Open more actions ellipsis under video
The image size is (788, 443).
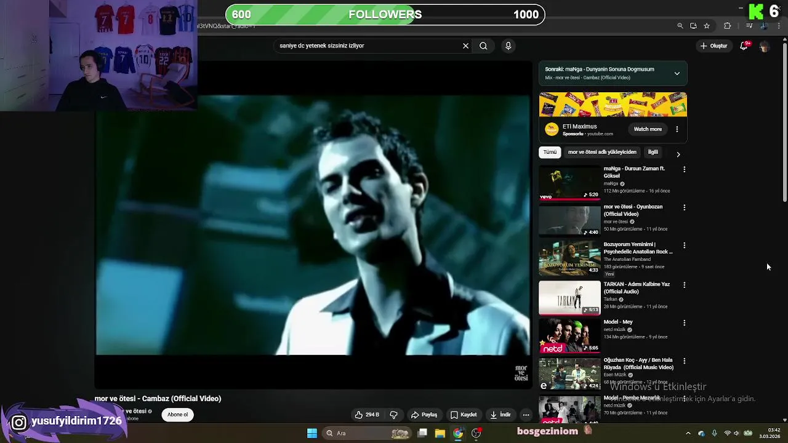[x=526, y=415]
